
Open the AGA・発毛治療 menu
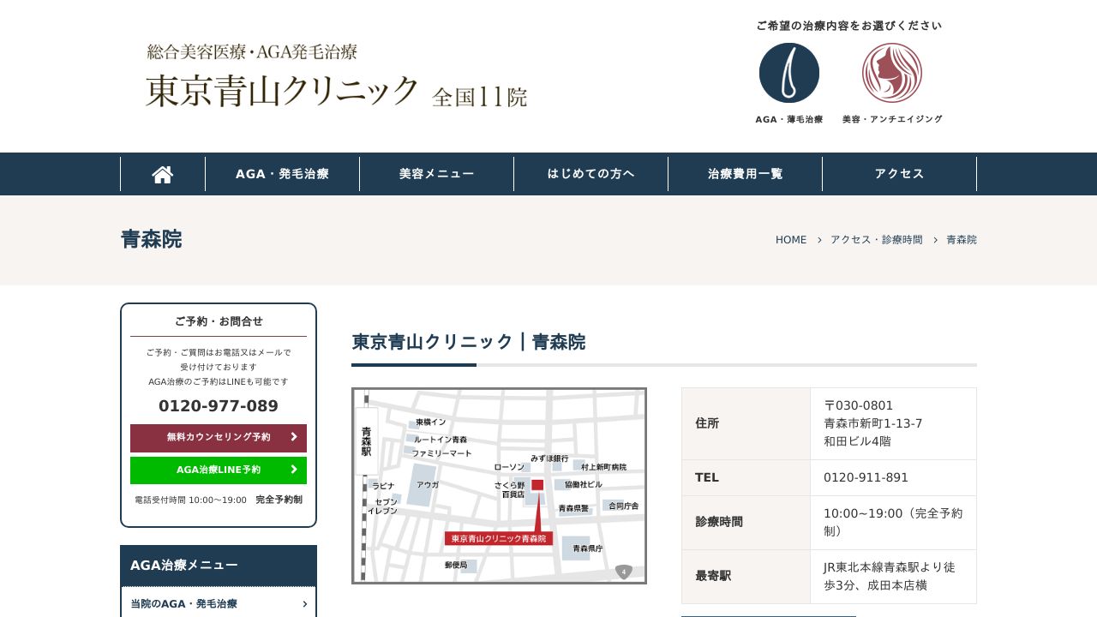coord(283,174)
